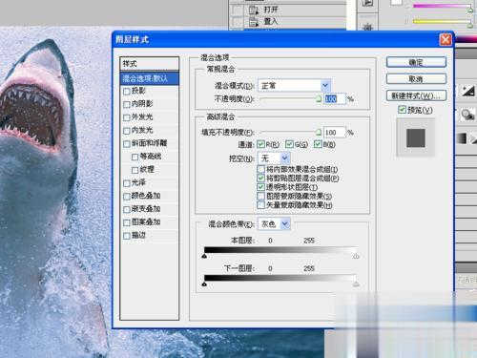Toggle the 预览 preview checkbox
This screenshot has height=358, width=477.
(x=402, y=110)
